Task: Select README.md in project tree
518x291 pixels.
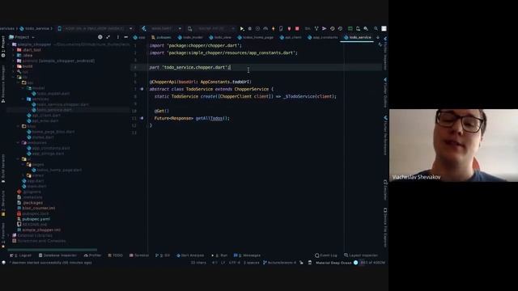Action: tap(32, 225)
